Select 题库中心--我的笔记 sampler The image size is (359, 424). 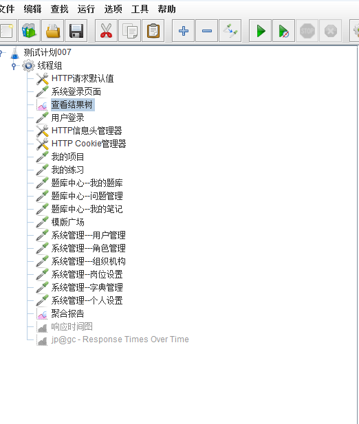point(87,209)
